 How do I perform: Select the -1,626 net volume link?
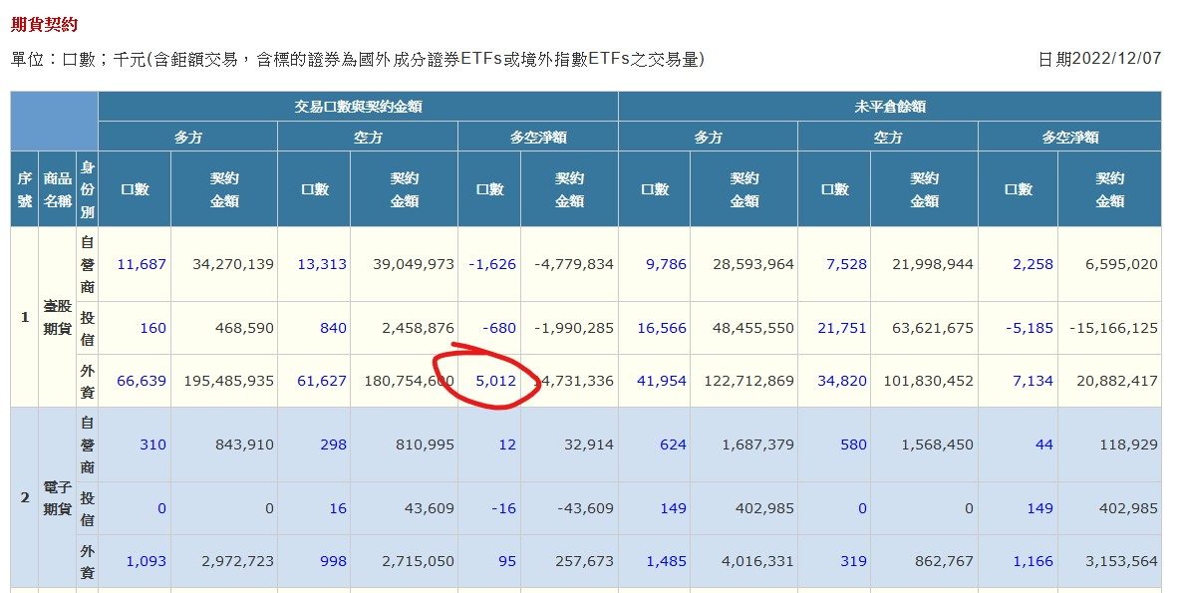tap(493, 264)
